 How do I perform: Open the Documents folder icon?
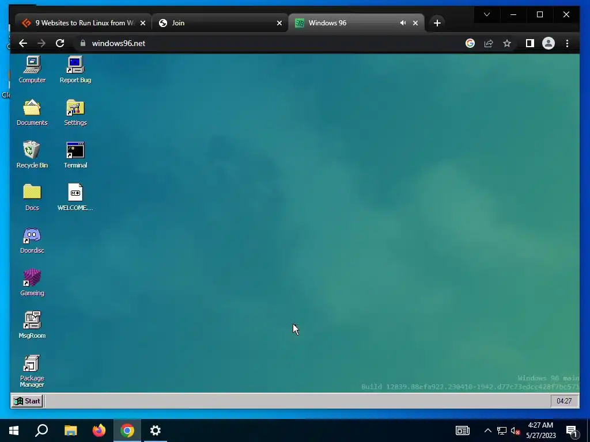(x=32, y=112)
